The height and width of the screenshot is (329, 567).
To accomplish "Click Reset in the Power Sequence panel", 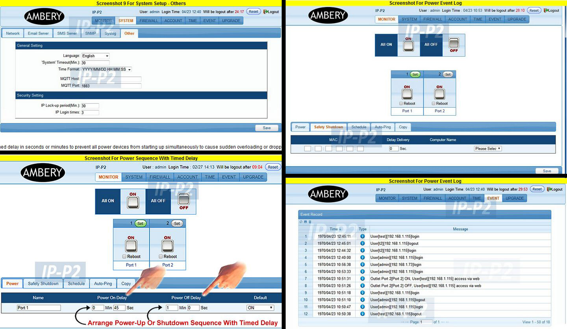I will point(273,167).
